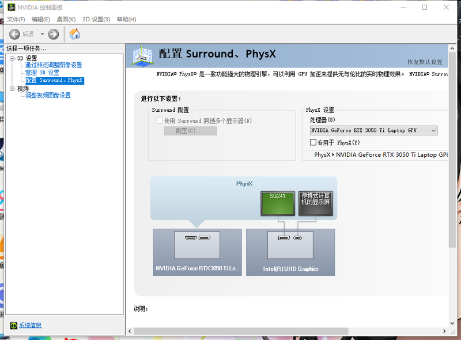Image resolution: width=461 pixels, height=340 pixels.
Task: Click the Surround PhysX header illustration icon
Action: (x=142, y=55)
